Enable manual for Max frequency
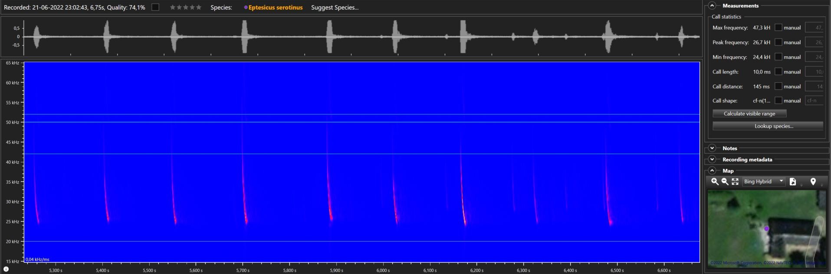Viewport: 831px width, 274px height. 778,28
